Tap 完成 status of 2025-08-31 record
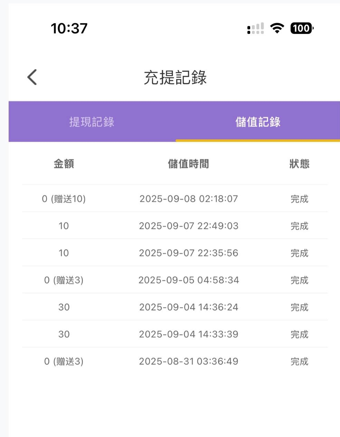Image resolution: width=340 pixels, height=437 pixels. point(299,361)
